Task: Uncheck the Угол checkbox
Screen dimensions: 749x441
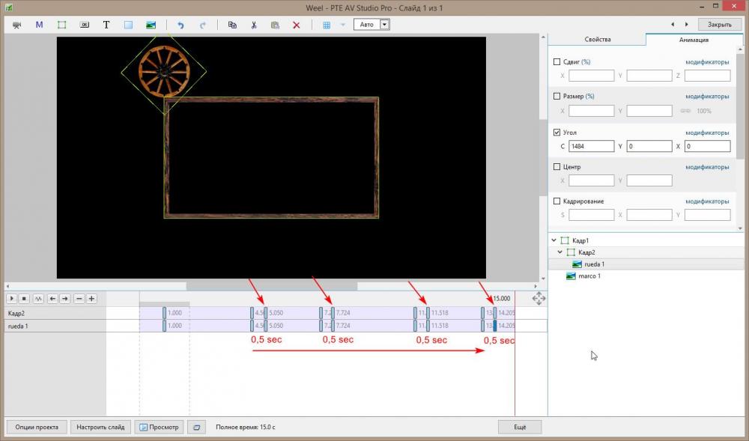Action: tap(557, 133)
